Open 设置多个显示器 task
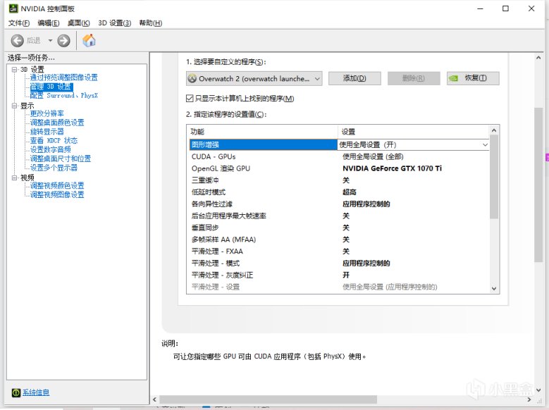Image resolution: width=549 pixels, height=410 pixels. pos(54,168)
